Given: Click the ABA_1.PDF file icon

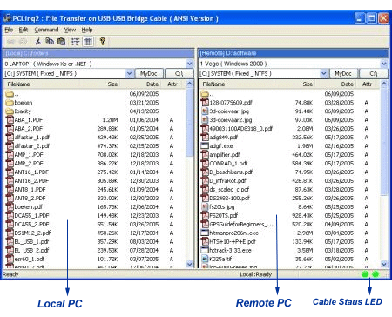Looking at the screenshot, I should click(x=10, y=120).
